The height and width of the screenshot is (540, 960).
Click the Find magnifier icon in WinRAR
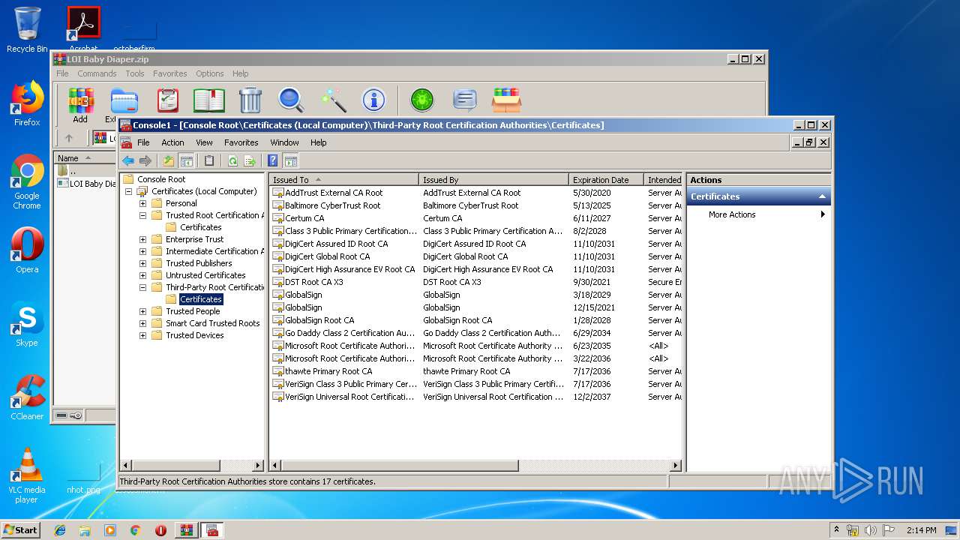point(290,100)
